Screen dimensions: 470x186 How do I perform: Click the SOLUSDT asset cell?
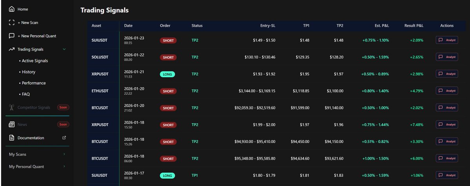click(x=99, y=57)
